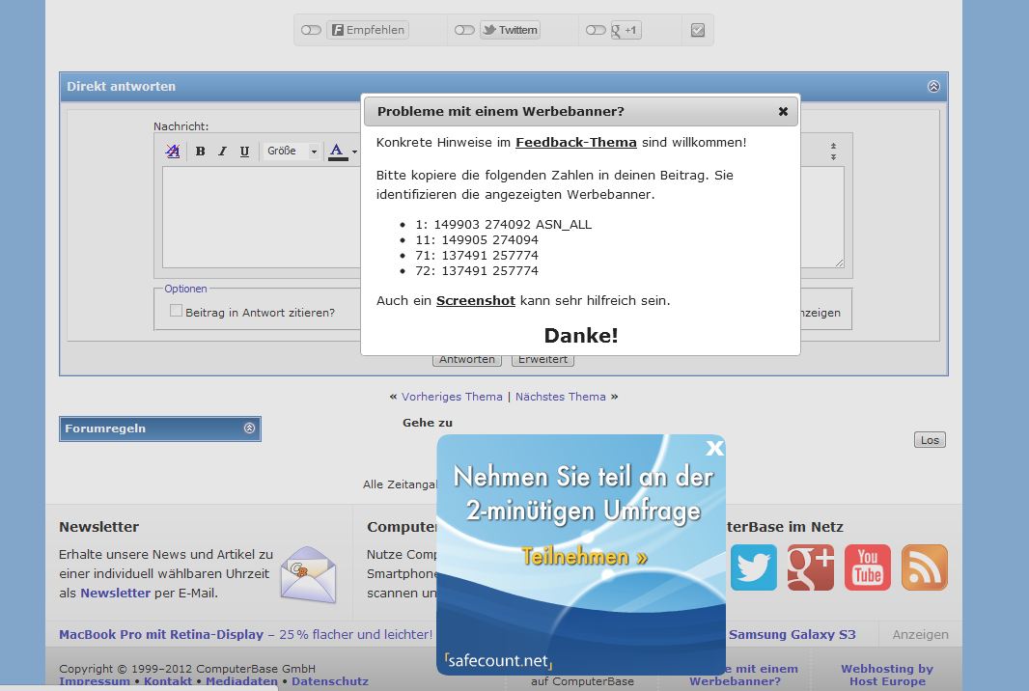
Task: Open ComputerBase YouTube icon
Action: pos(868,567)
